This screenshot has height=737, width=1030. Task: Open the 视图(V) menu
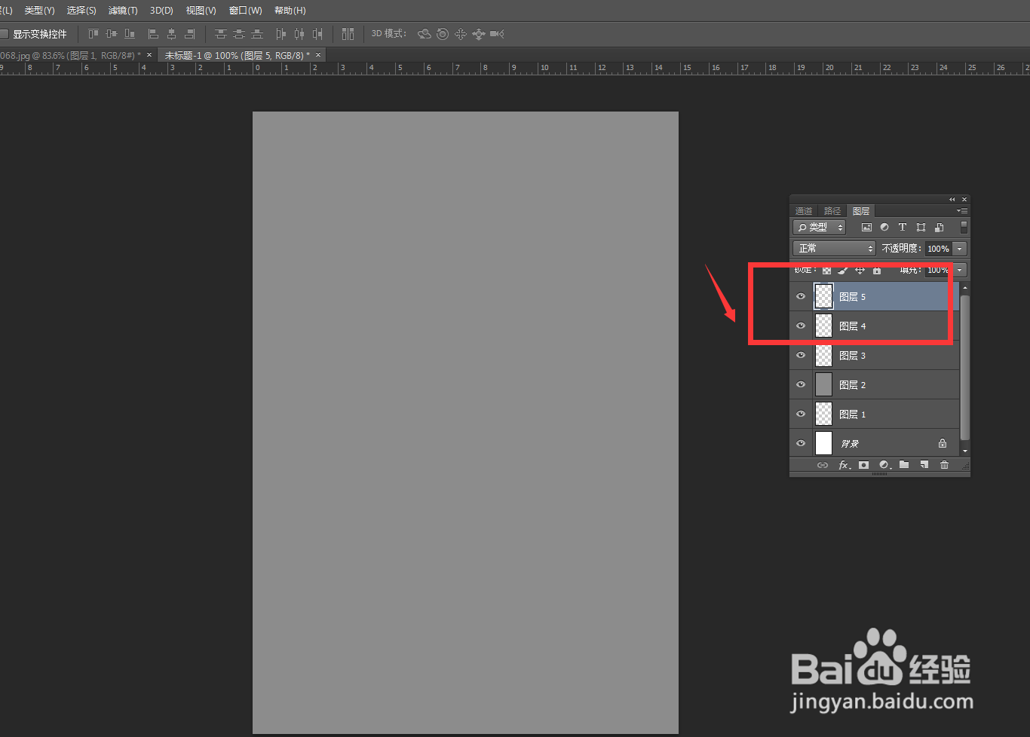201,11
